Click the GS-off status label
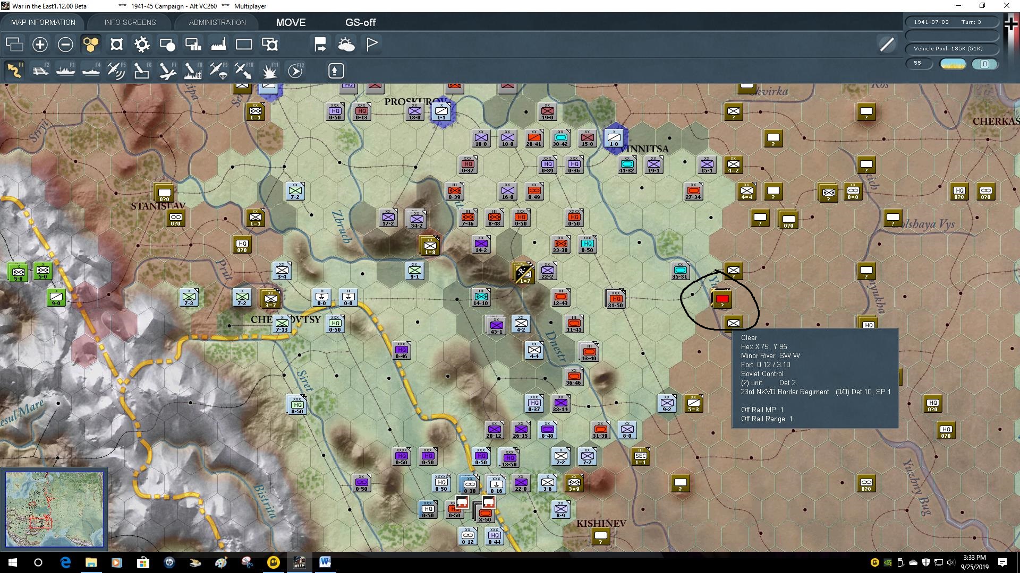Image resolution: width=1020 pixels, height=573 pixels. coord(360,22)
